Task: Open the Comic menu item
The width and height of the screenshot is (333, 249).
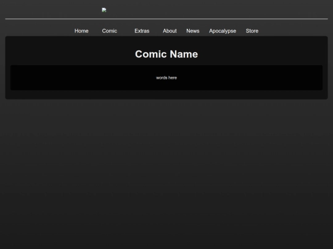Action: (x=109, y=31)
